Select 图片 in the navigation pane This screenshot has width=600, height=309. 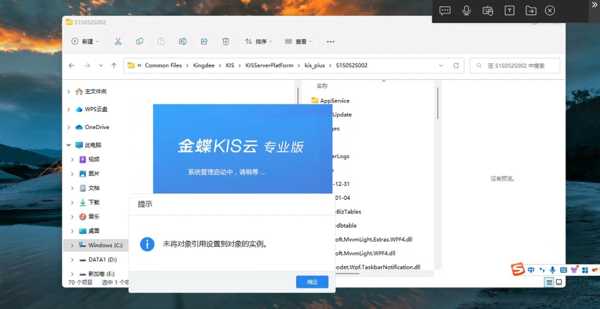(94, 174)
